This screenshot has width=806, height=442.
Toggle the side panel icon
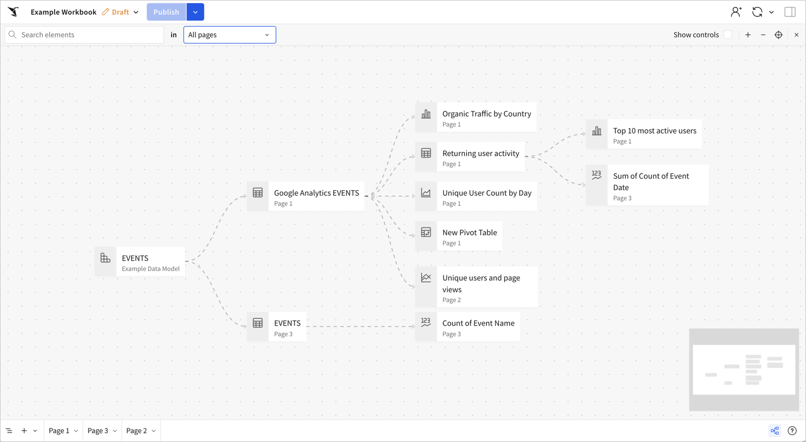(x=790, y=12)
